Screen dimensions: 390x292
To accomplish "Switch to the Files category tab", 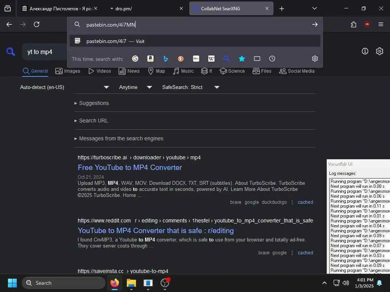I will point(262,71).
